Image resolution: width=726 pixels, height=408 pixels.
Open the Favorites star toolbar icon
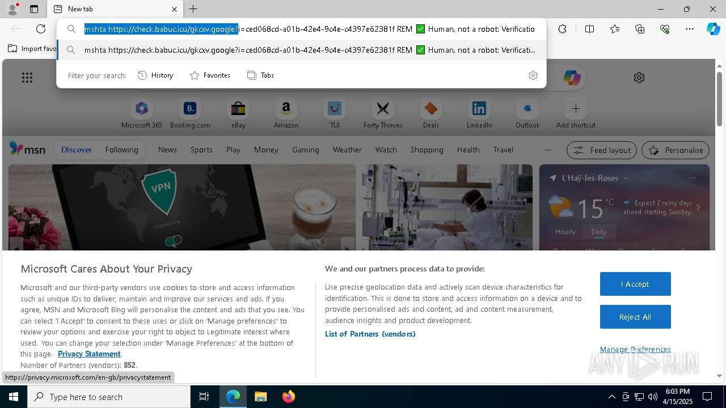coord(615,29)
